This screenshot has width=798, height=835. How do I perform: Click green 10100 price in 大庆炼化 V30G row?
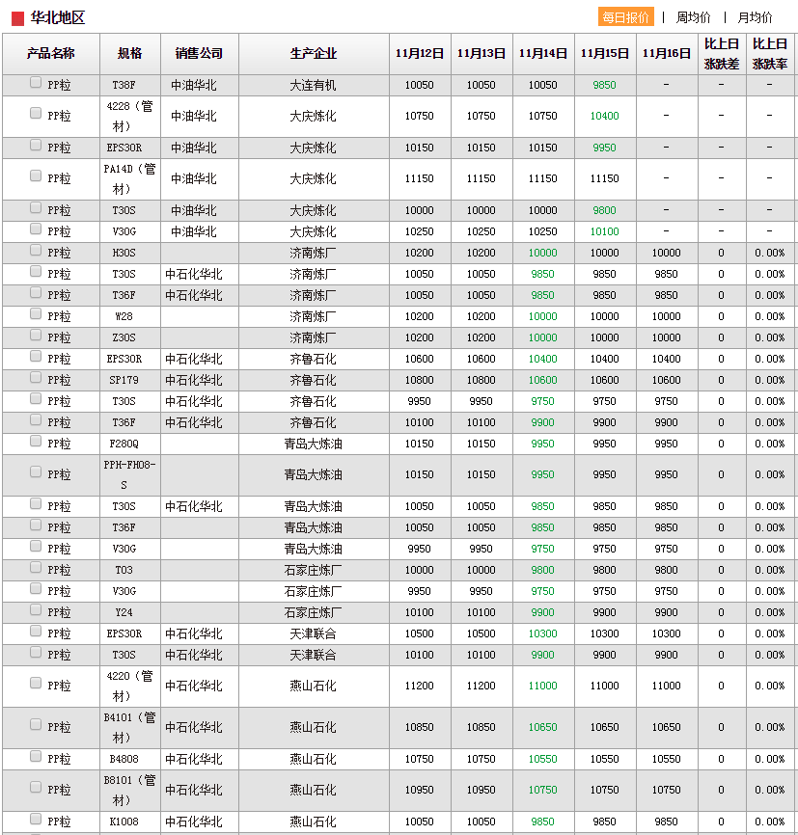(x=604, y=231)
